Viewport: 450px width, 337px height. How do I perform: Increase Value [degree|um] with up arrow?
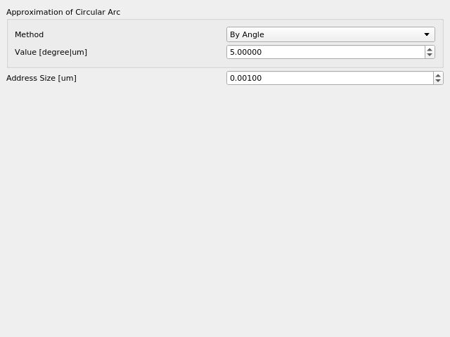tap(430, 50)
